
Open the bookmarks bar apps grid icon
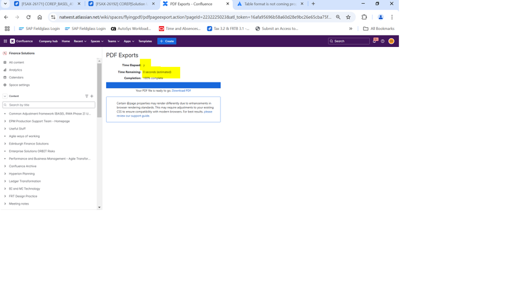coord(7,29)
